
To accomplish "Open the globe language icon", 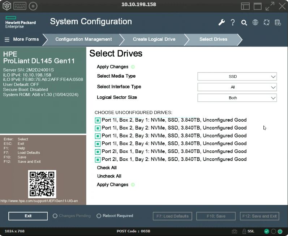I will [255, 22].
